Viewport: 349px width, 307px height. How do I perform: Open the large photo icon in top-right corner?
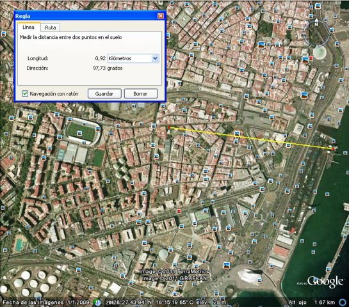(x=318, y=6)
